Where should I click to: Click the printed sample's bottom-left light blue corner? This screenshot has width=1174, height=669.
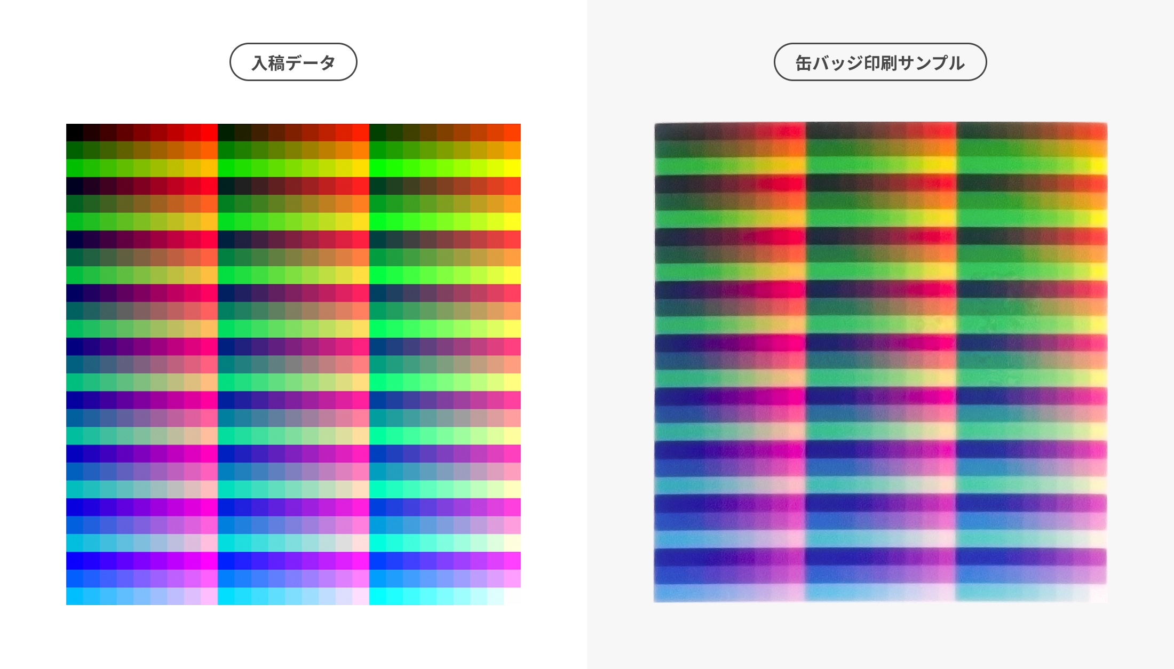click(x=663, y=593)
